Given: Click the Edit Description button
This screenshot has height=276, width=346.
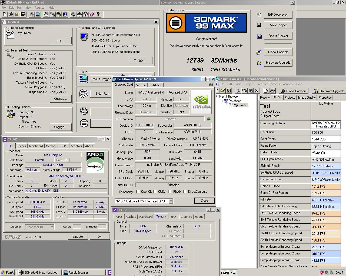Looking at the screenshot, I should point(278,15).
